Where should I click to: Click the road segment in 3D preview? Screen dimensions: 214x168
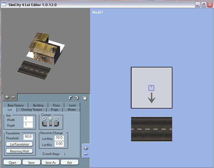34,70
